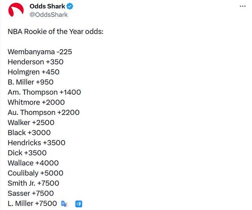
Task: Click the Odds Shark profile avatar
Action: 16,10
